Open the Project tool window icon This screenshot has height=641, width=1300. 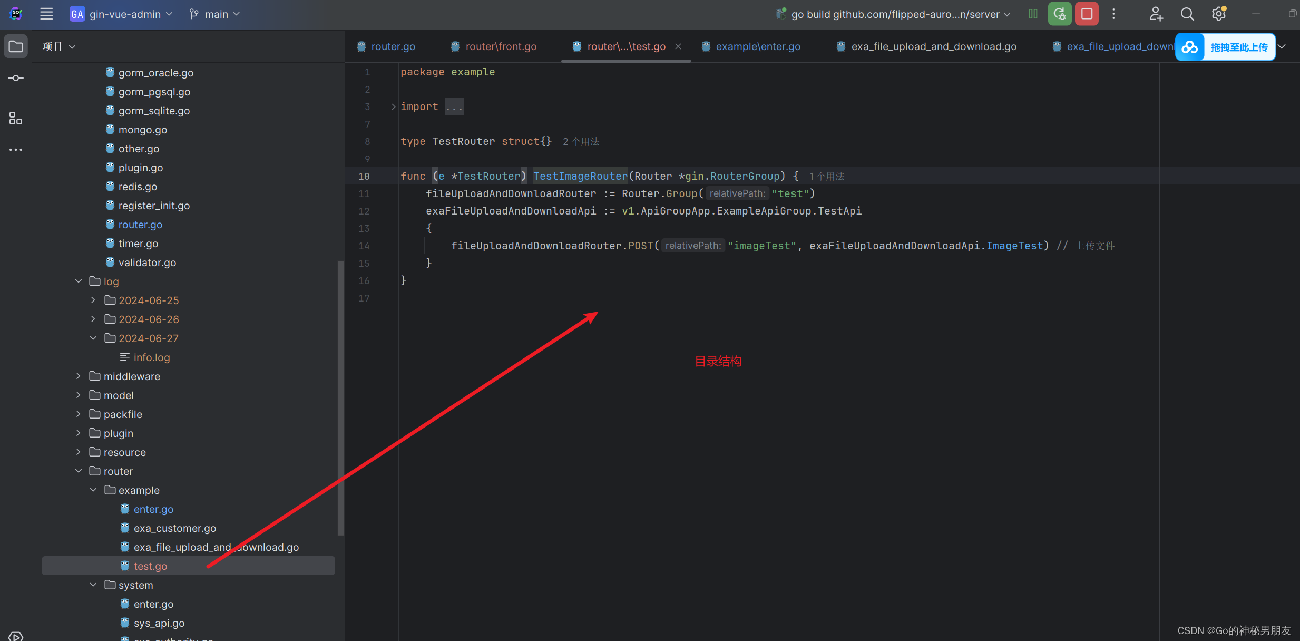coord(15,46)
